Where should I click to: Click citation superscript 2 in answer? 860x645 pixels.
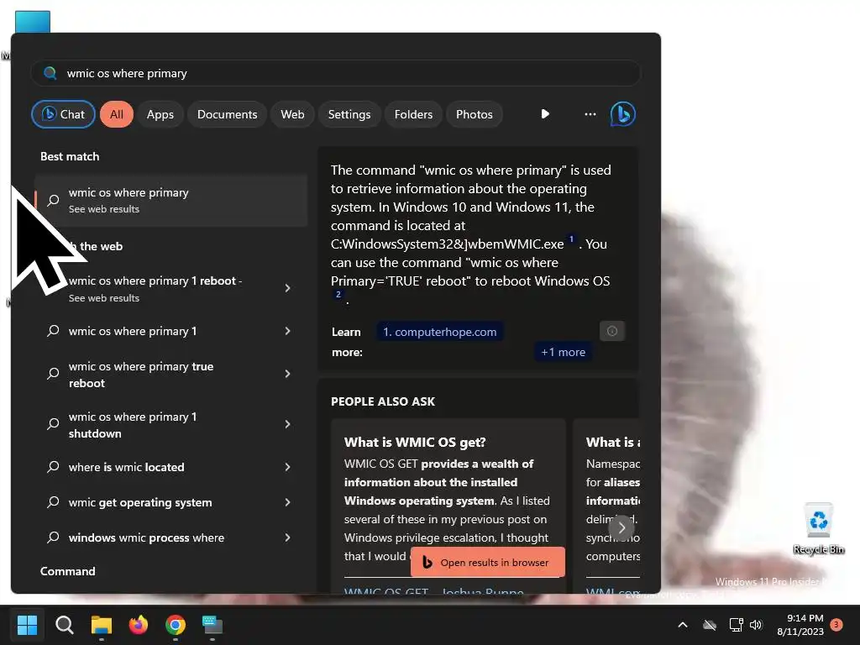(338, 295)
